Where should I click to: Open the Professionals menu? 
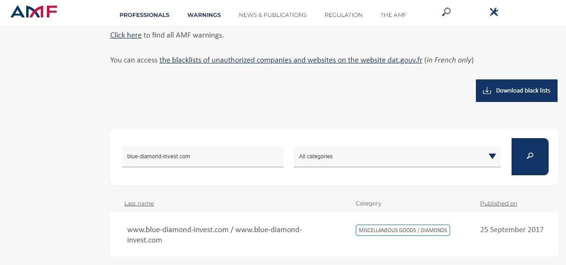pos(144,15)
